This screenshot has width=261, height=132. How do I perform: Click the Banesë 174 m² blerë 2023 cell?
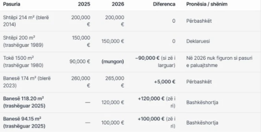pyautogui.click(x=27, y=82)
